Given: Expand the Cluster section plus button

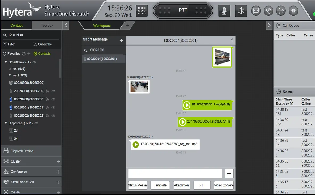Looking at the screenshot, I should point(58,161).
